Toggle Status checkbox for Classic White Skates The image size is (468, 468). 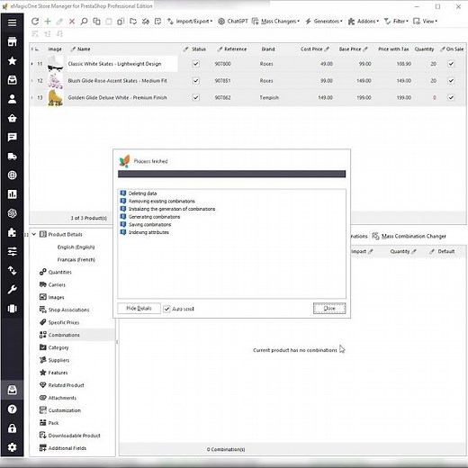click(x=196, y=64)
